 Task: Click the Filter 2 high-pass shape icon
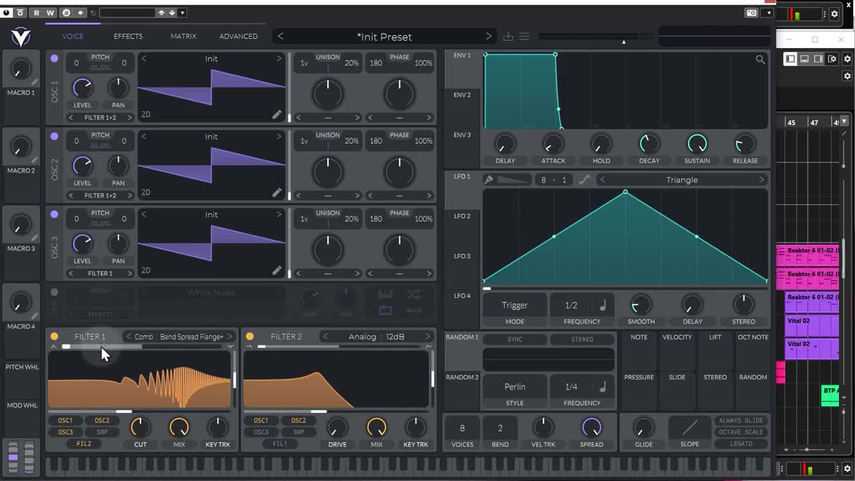coord(428,346)
